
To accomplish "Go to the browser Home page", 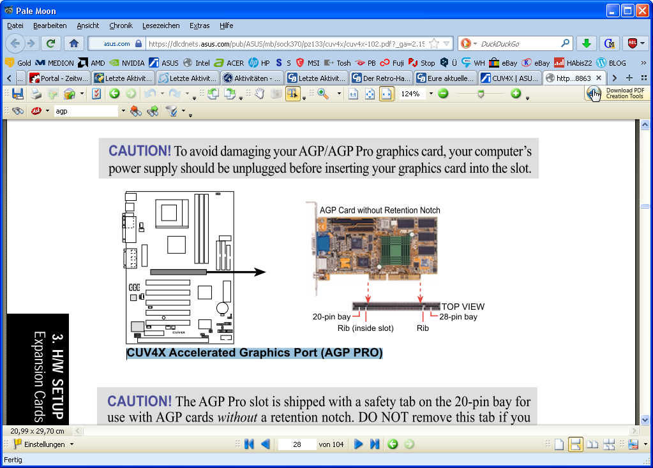I will coord(73,43).
